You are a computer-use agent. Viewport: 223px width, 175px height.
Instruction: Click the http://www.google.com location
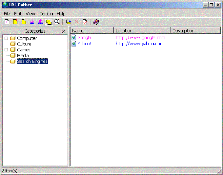point(140,38)
